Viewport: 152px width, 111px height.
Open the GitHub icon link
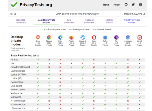[126, 5]
